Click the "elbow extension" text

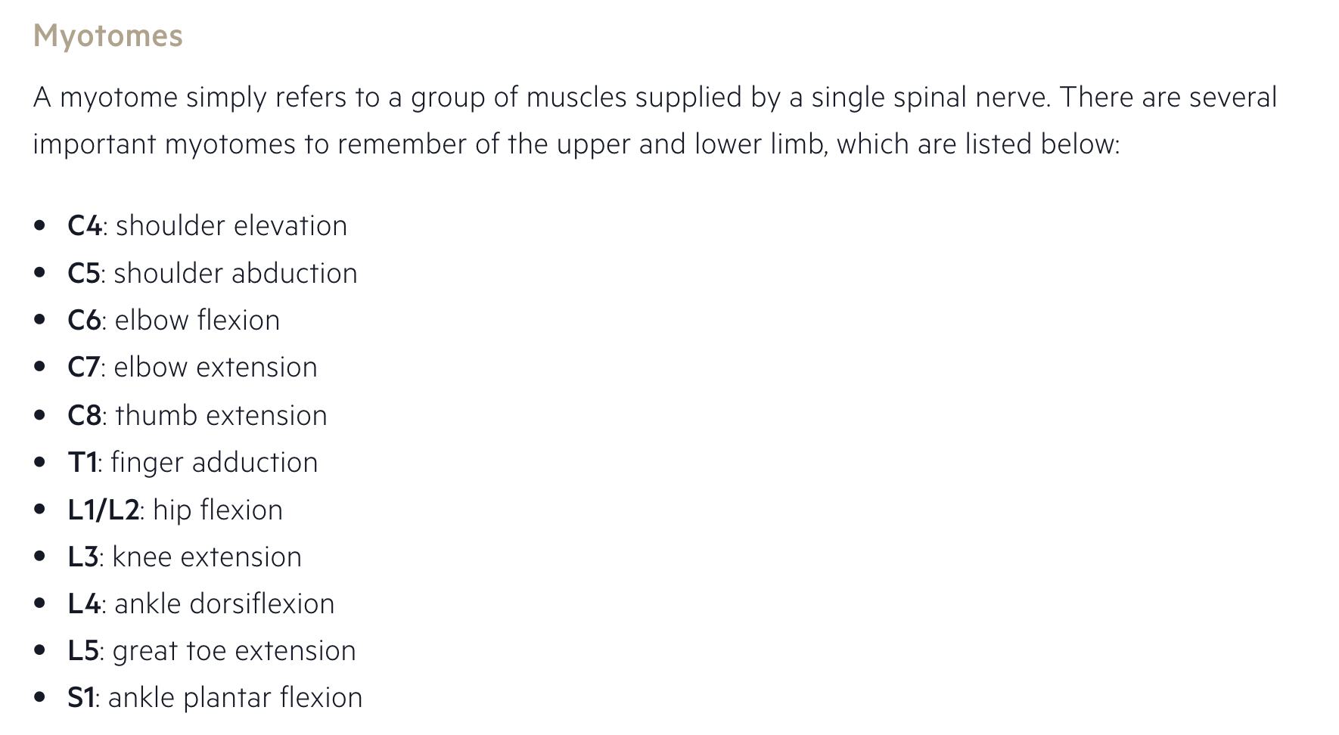216,367
